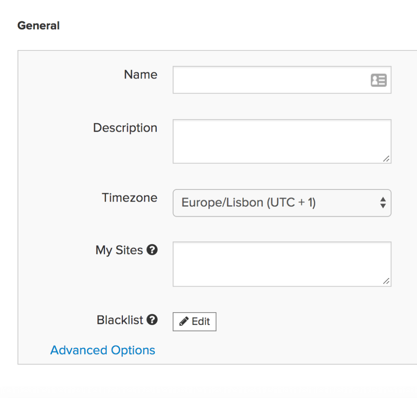Click the My Sites box resize handle
The height and width of the screenshot is (398, 417).
[x=386, y=281]
